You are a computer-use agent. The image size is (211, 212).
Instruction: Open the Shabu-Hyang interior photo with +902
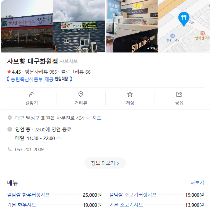132,26
